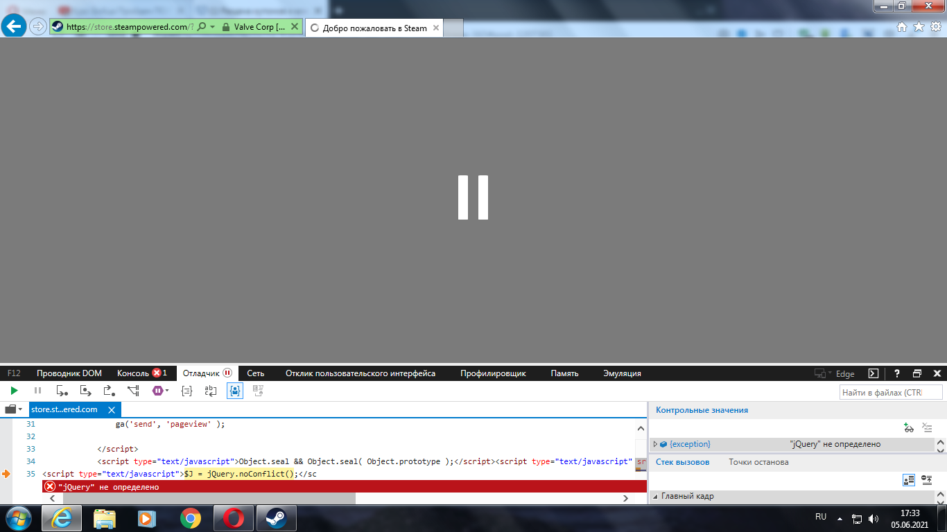The image size is (947, 532).
Task: Click the Step Out debugger icon
Action: (109, 391)
